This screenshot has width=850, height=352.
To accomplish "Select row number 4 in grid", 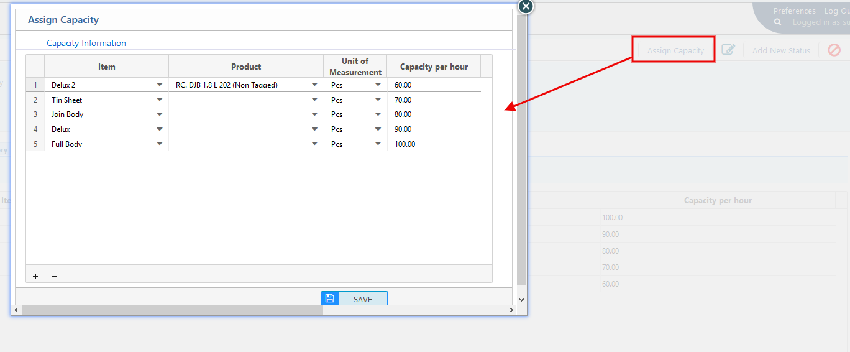I will coord(35,129).
